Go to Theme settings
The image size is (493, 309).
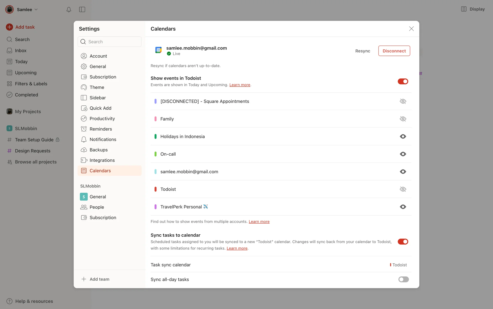(x=97, y=87)
